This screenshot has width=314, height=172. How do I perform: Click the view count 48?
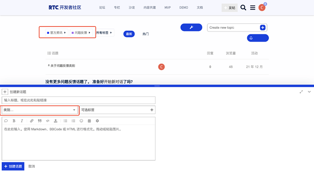click(x=231, y=67)
